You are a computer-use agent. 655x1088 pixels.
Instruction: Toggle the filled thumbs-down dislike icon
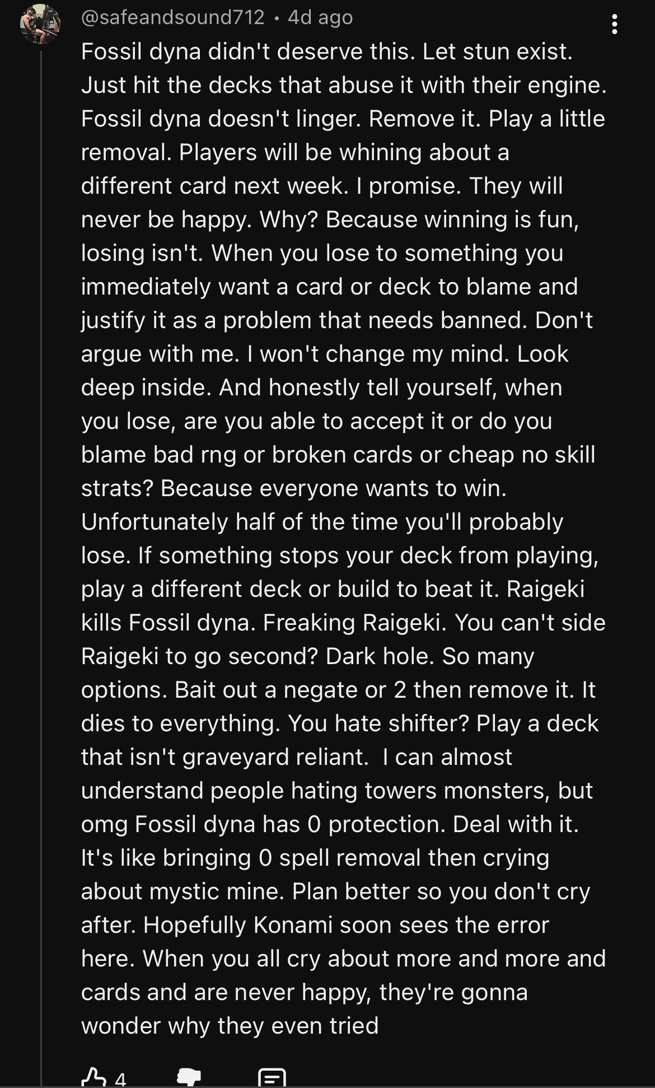coord(189,1077)
